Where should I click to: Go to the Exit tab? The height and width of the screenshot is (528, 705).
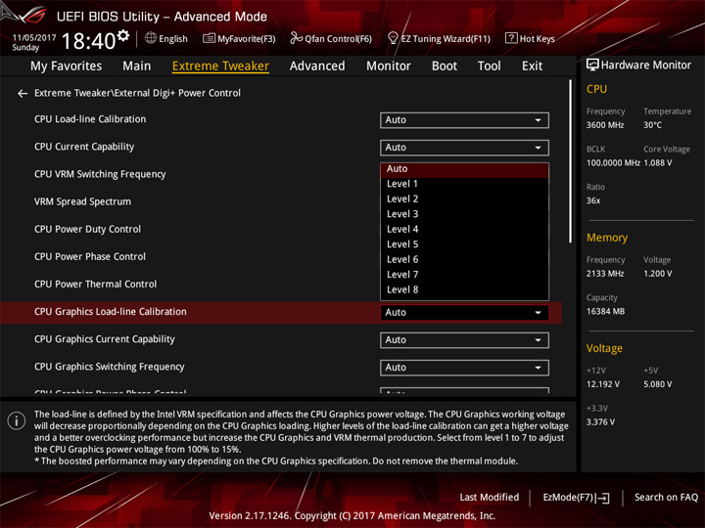pos(532,66)
